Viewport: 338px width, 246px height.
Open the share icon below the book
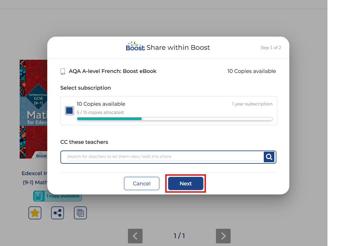[58, 213]
